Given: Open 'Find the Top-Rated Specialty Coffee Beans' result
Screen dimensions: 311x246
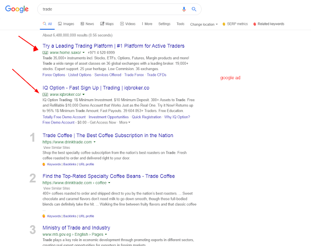Looking at the screenshot, I should (109, 176).
